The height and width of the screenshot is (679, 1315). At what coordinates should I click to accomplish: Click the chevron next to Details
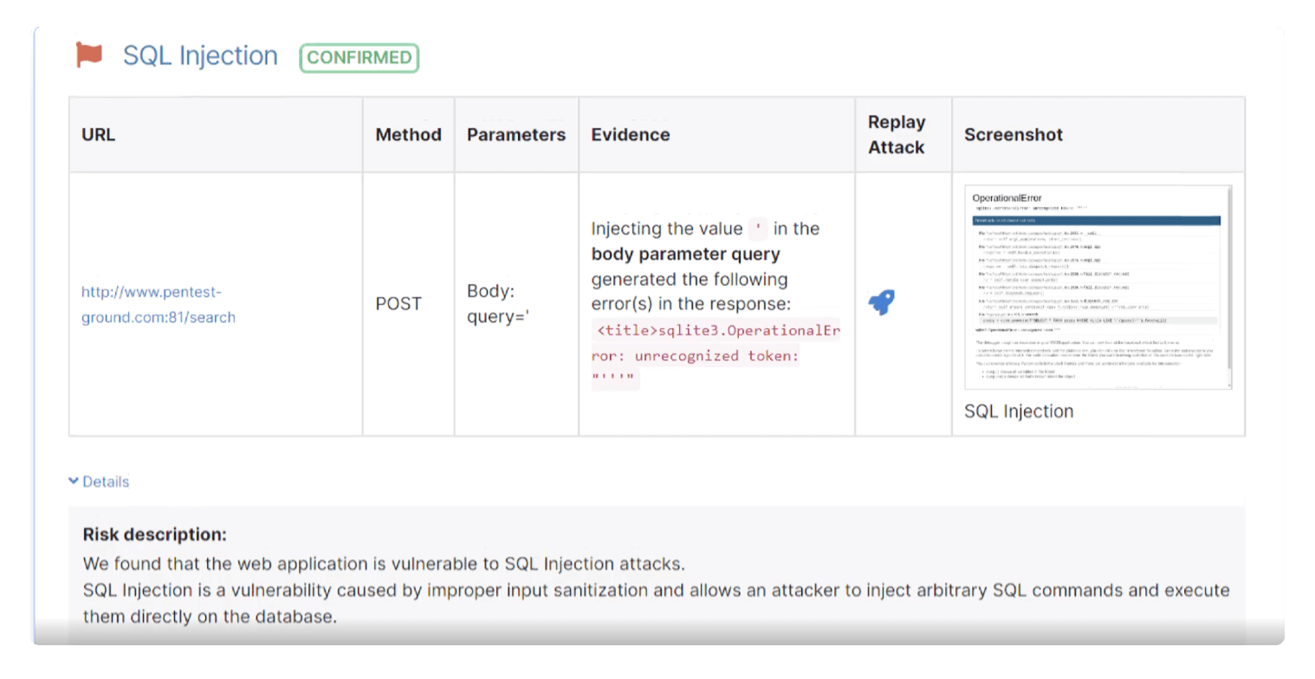tap(74, 482)
